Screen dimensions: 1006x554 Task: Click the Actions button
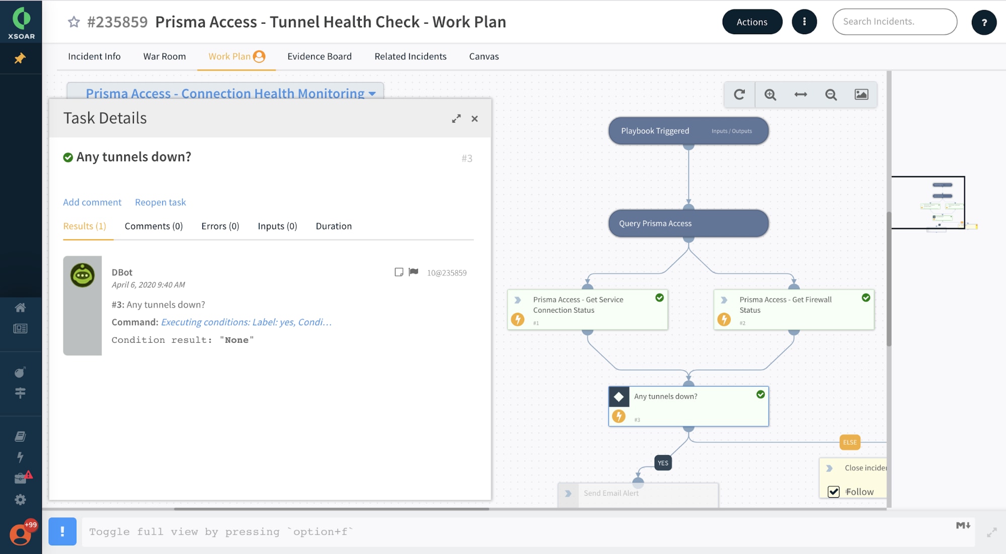tap(752, 22)
